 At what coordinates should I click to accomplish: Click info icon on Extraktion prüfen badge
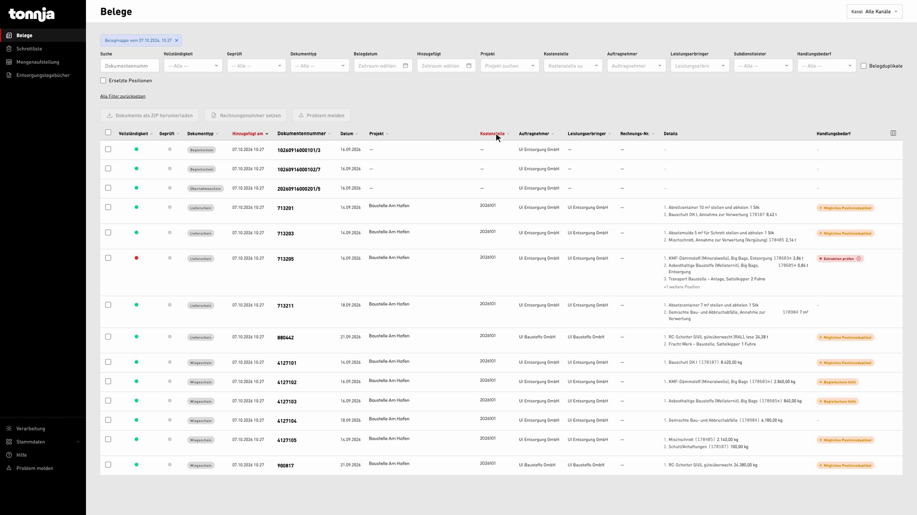859,259
